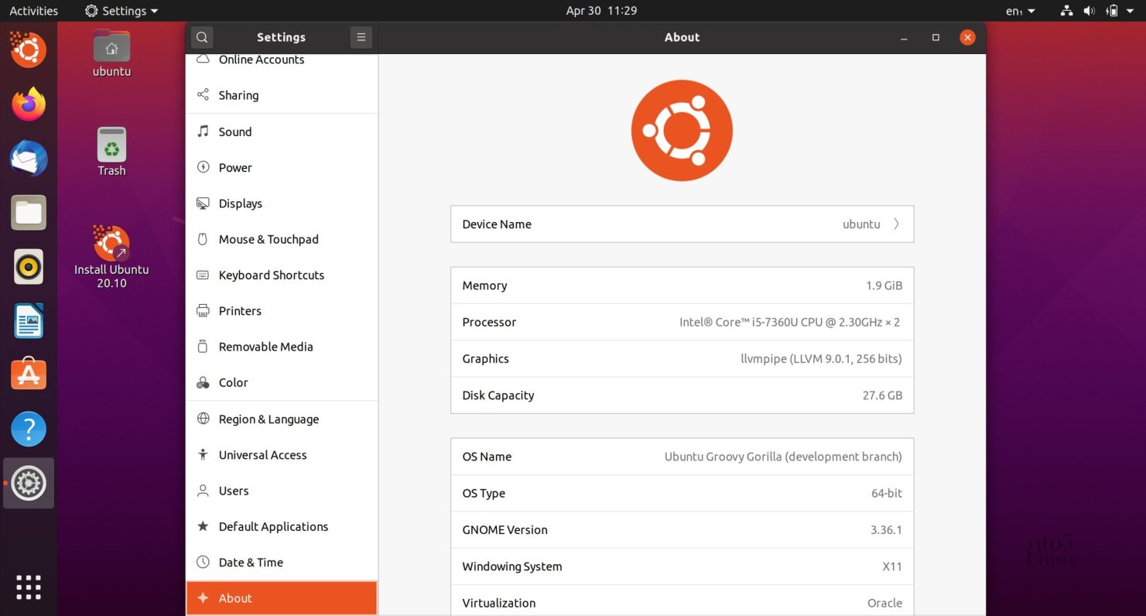Viewport: 1146px width, 616px height.
Task: Open Ubuntu Software from the dock
Action: [x=29, y=375]
